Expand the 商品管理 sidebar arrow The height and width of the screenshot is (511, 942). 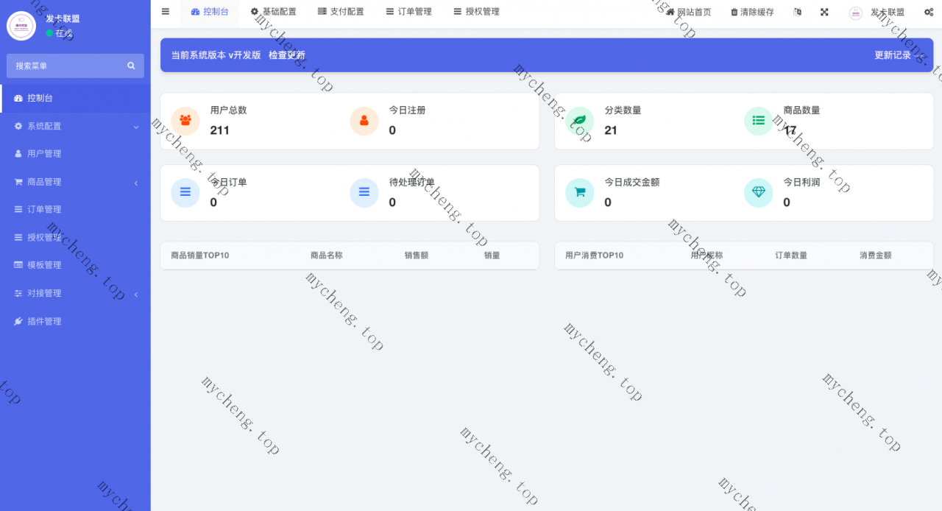click(x=136, y=183)
